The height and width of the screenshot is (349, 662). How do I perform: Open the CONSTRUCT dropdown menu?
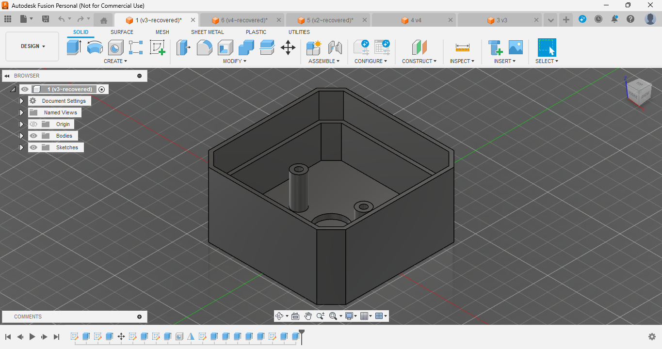pos(419,61)
